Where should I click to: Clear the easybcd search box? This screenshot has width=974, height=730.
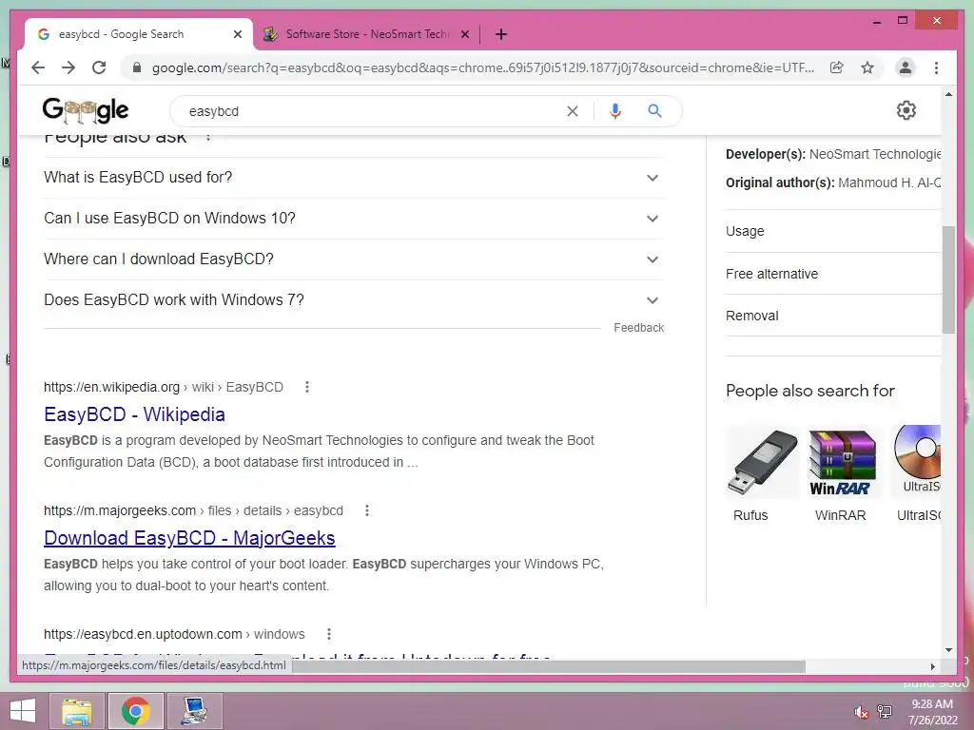click(x=572, y=111)
